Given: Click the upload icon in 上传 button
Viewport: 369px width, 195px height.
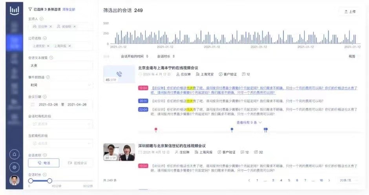Looking at the screenshot, I should click(346, 11).
